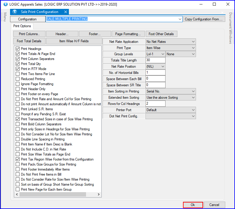Toggle Print Total Qty checkbox
This screenshot has width=235, height=209.
[18, 64]
